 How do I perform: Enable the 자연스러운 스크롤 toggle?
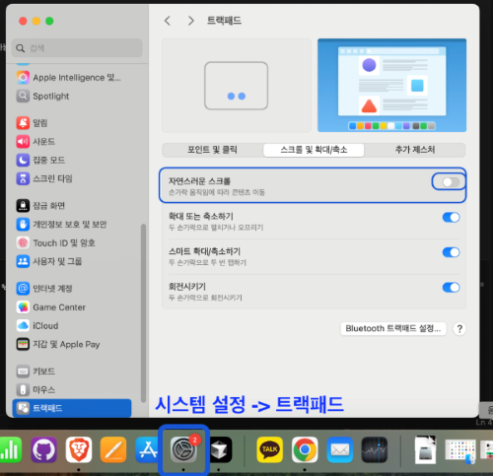tap(451, 182)
